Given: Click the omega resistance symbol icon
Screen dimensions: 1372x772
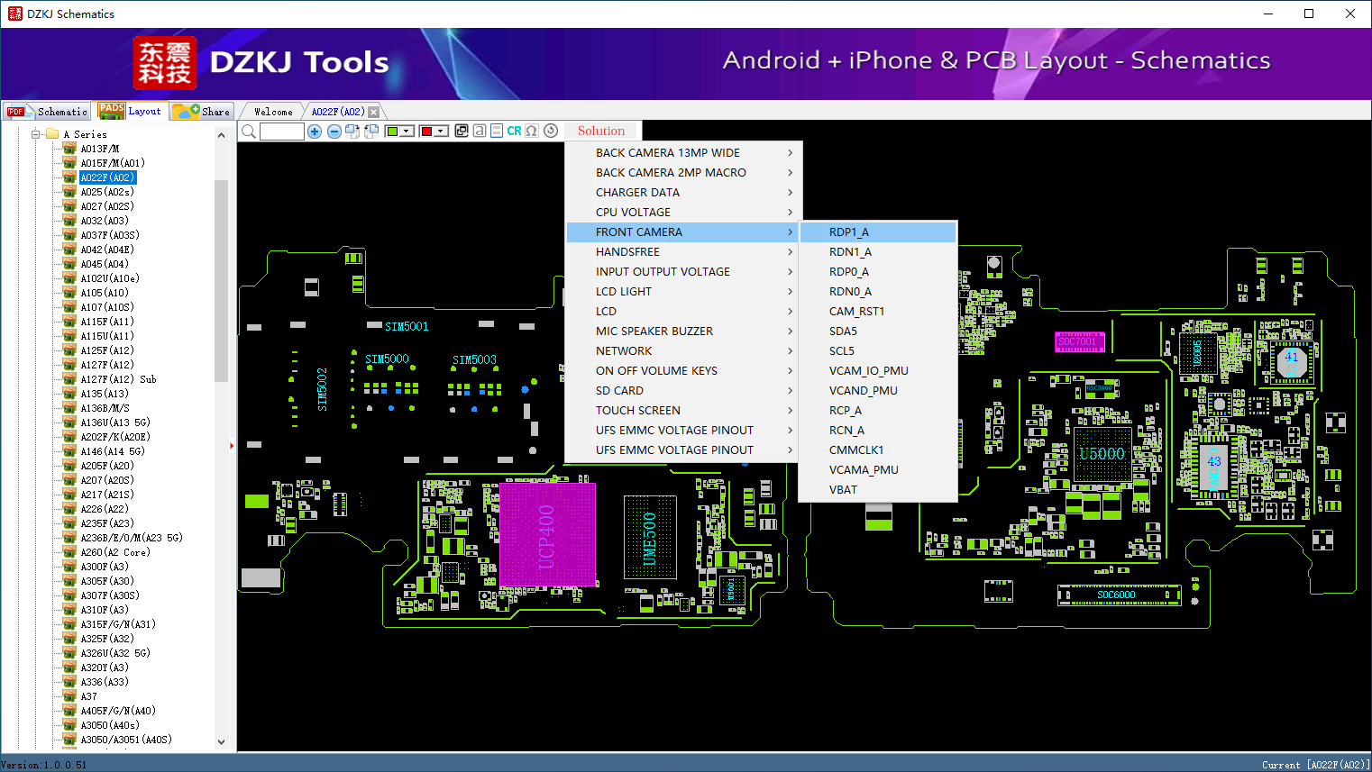Looking at the screenshot, I should 532,131.
